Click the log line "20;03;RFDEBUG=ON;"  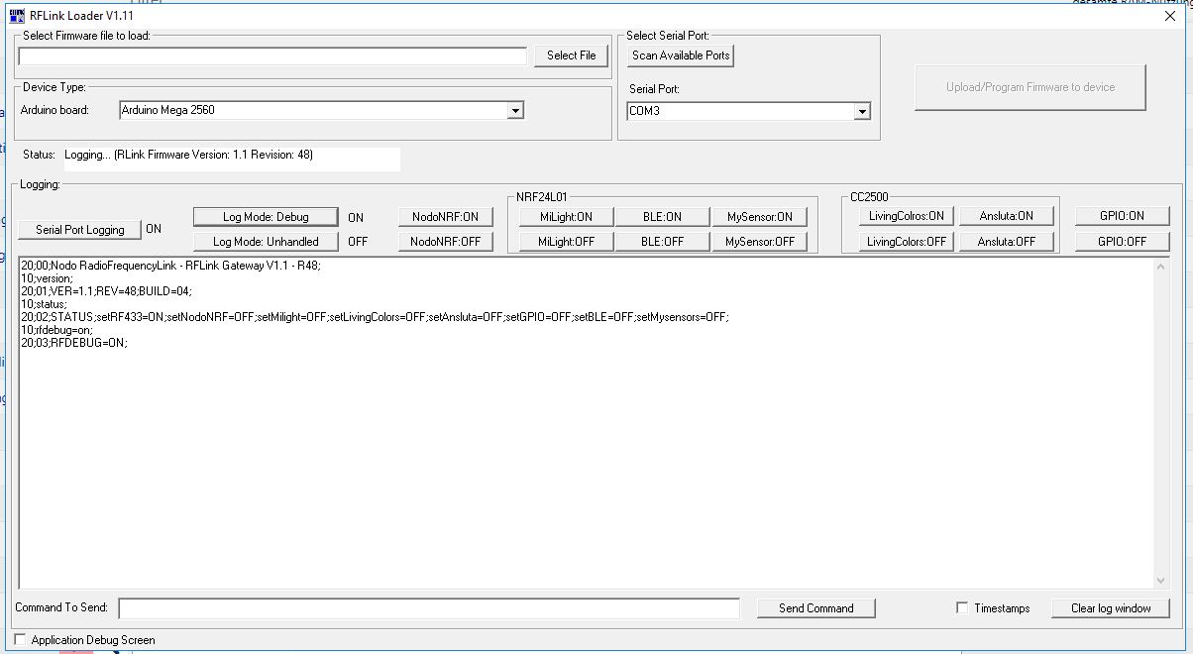point(74,343)
